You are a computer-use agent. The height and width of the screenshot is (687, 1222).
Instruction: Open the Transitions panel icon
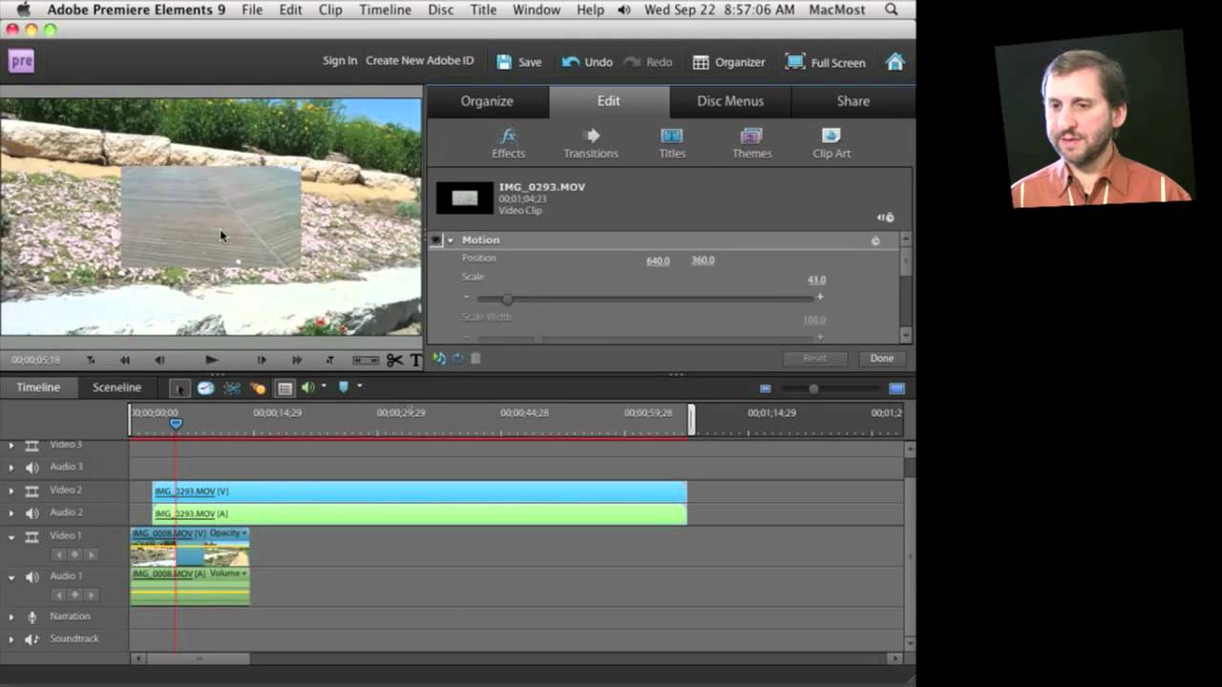pos(591,143)
